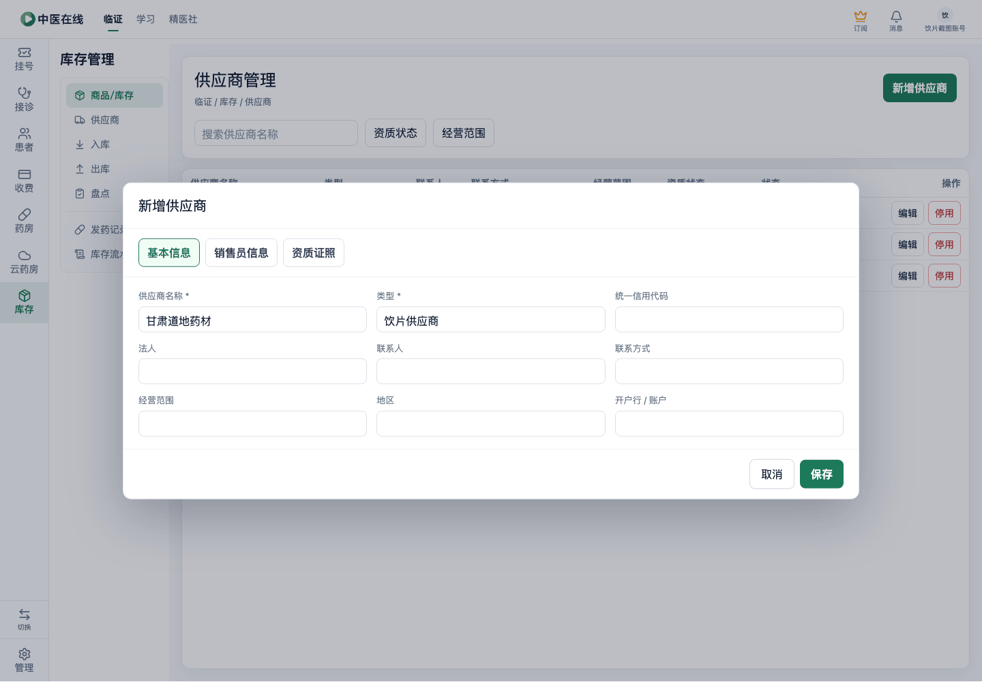
Task: Click the 联系人 input field
Action: [491, 371]
